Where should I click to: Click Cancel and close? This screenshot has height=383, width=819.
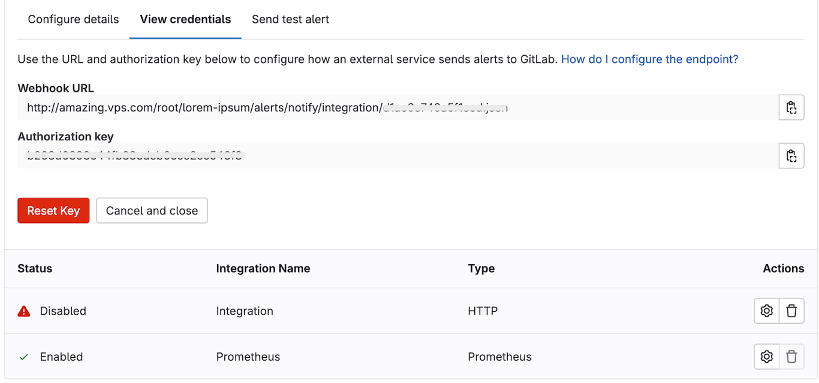[152, 210]
